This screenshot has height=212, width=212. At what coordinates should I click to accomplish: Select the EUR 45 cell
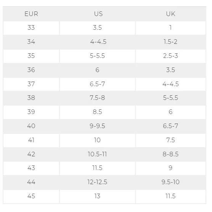[x=31, y=196]
